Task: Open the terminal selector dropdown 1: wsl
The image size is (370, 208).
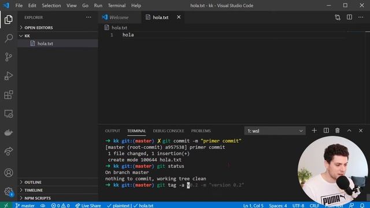Action: (275, 131)
